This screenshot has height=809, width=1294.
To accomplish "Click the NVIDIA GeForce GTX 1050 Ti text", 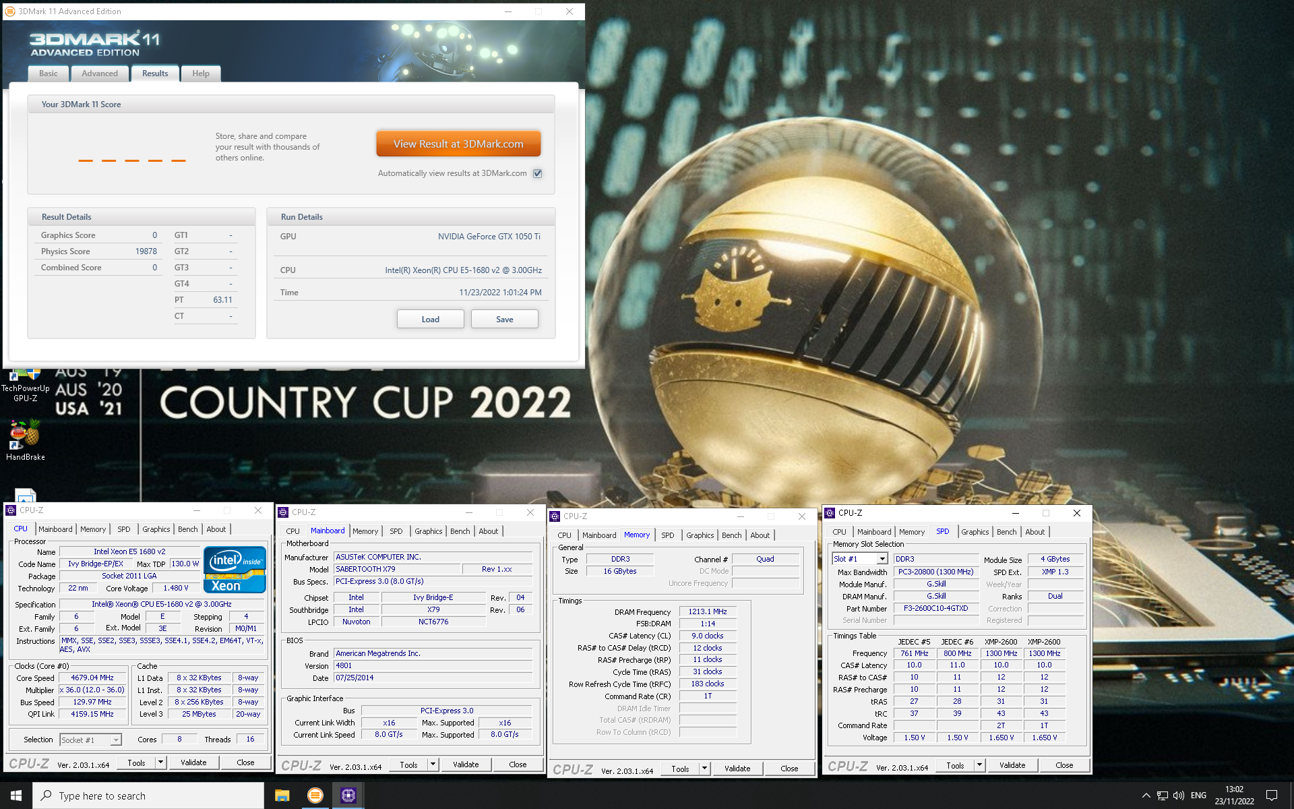I will point(489,237).
